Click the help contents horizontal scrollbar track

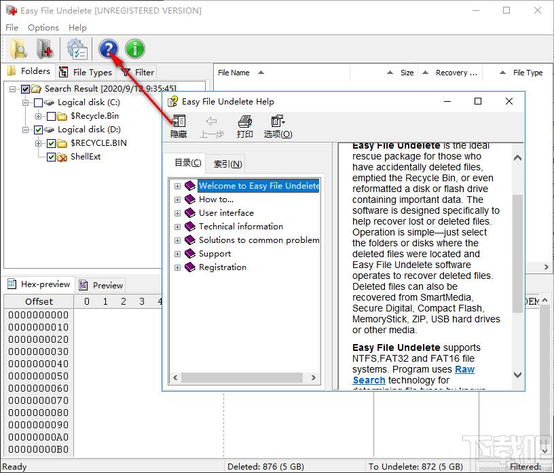pos(242,377)
